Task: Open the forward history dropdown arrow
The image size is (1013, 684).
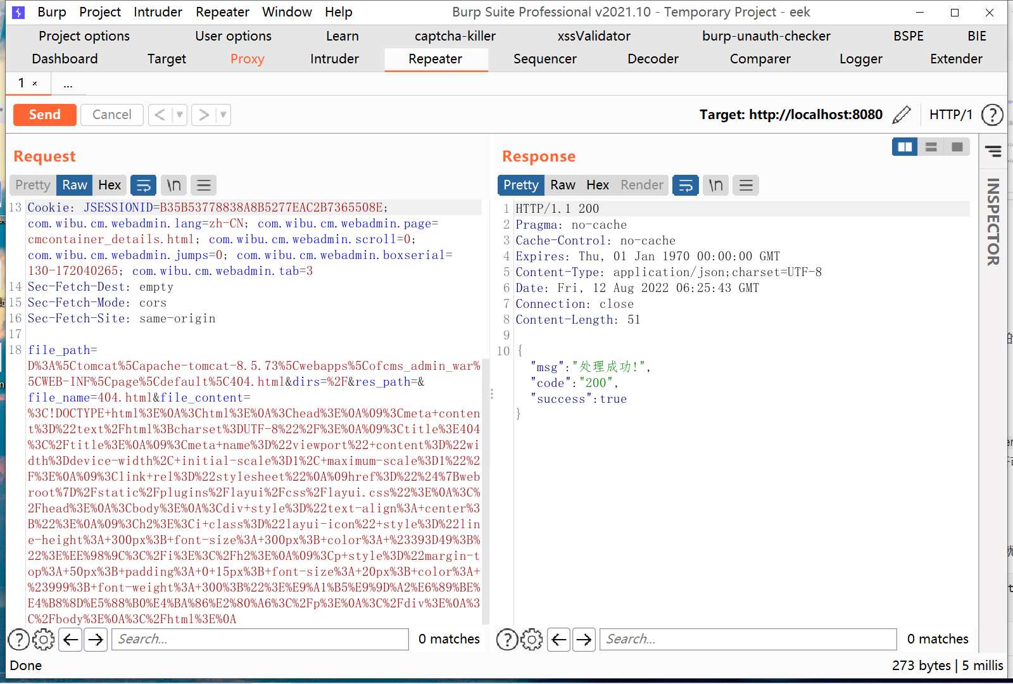Action: coord(223,115)
